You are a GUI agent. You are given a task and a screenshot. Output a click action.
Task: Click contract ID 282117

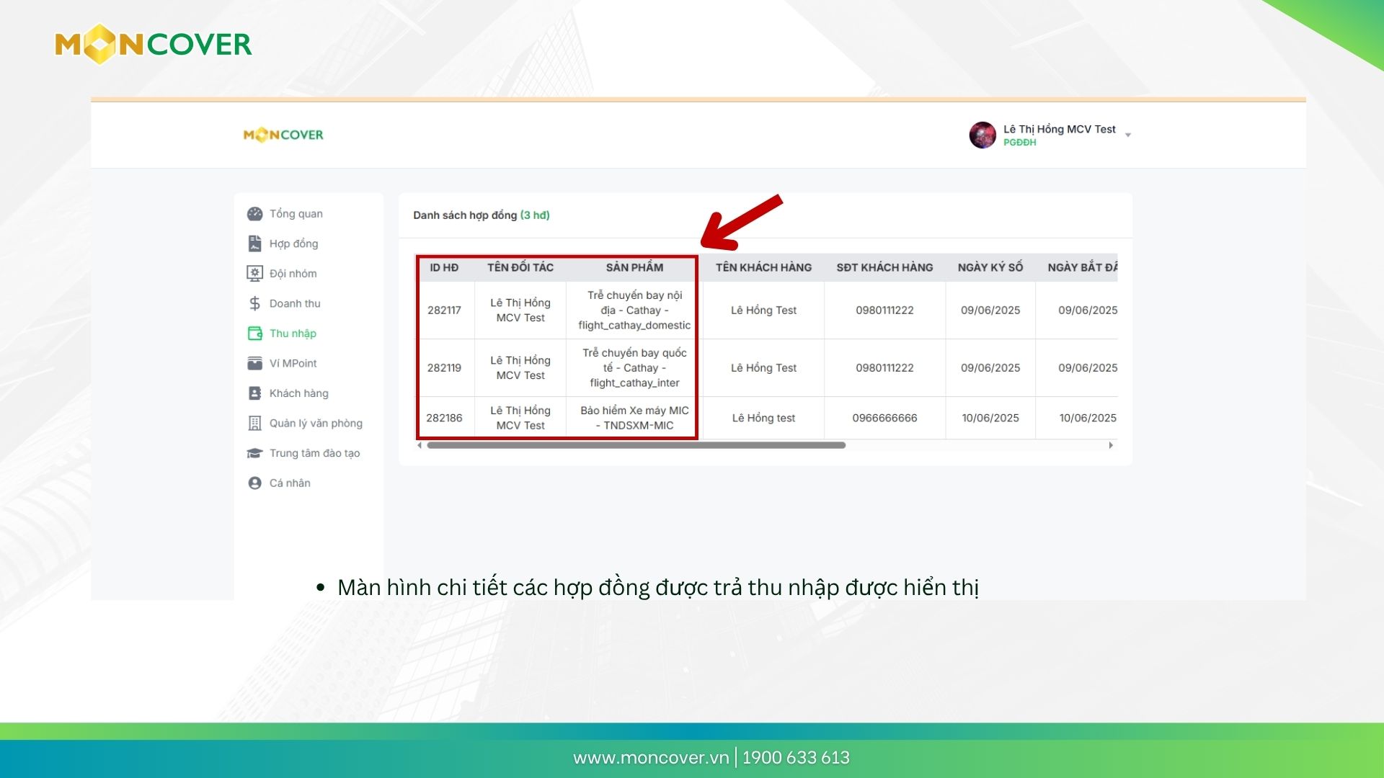(444, 310)
